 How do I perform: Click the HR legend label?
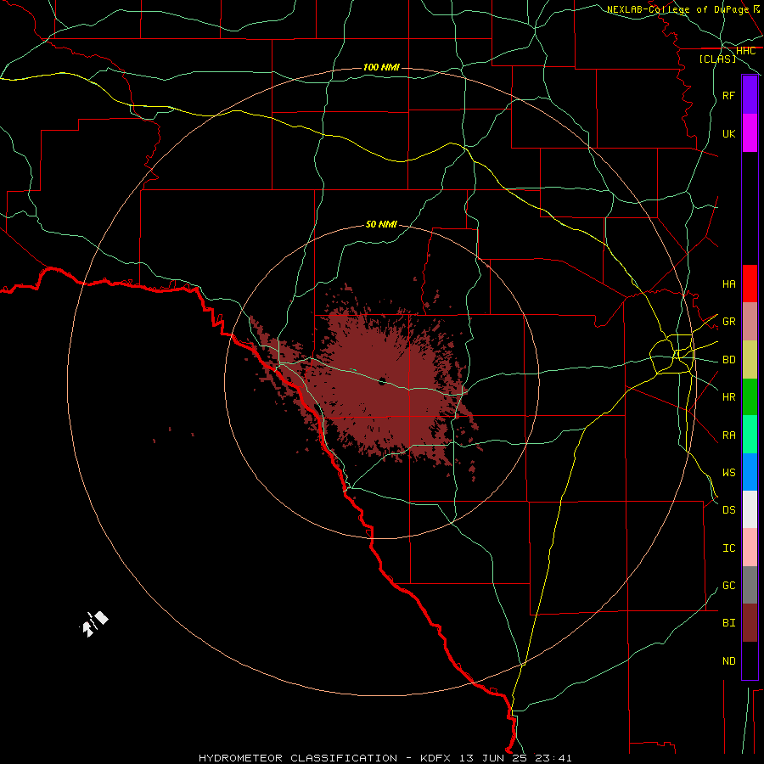pos(728,397)
